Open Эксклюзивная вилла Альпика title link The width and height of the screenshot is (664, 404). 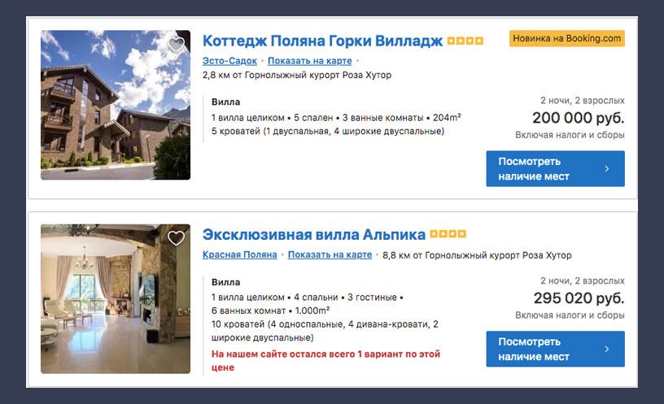313,235
